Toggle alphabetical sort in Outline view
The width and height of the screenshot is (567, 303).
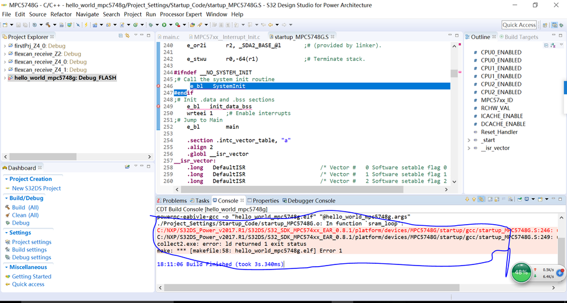pyautogui.click(x=553, y=45)
